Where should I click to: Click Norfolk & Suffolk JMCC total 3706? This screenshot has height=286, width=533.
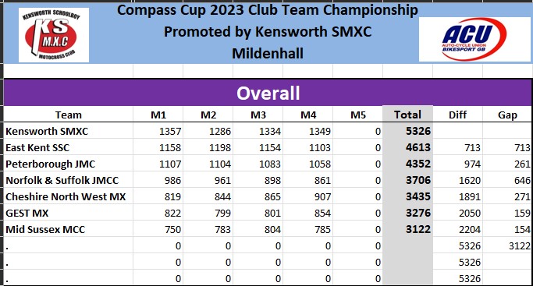pos(407,180)
